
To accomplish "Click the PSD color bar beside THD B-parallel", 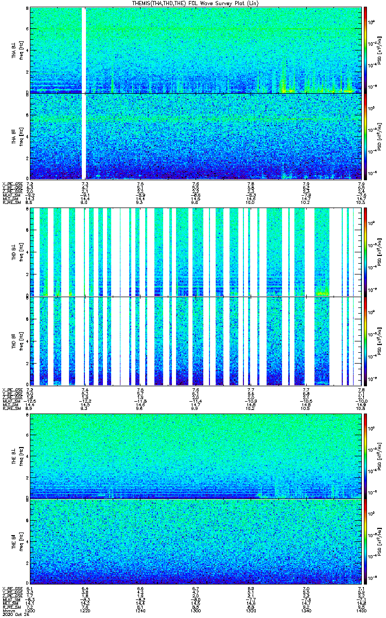I will coord(365,341).
